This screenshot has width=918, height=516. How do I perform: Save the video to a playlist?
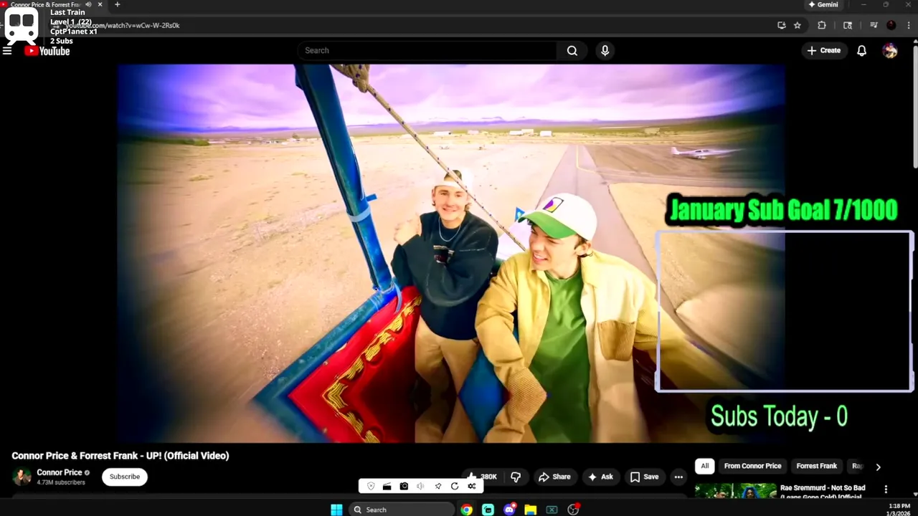point(644,477)
